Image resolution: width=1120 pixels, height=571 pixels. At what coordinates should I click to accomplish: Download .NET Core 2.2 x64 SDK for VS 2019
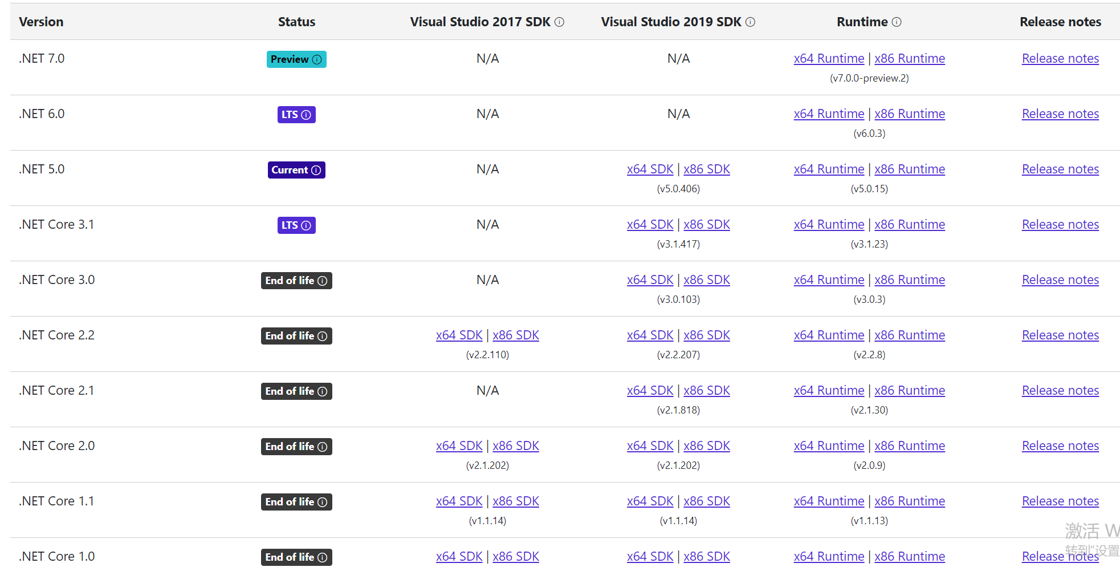[650, 335]
